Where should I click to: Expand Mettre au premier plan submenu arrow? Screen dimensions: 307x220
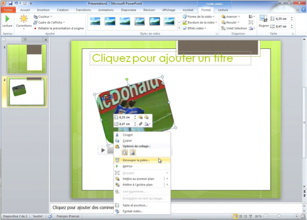[167, 179]
